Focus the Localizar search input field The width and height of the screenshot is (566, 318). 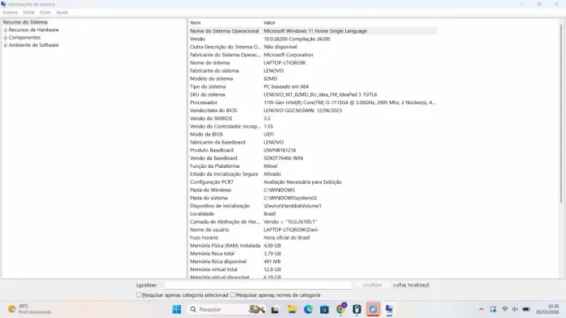click(x=258, y=285)
